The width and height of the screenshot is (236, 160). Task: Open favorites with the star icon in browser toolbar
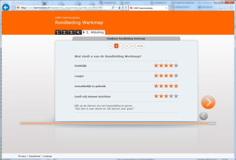click(x=226, y=8)
